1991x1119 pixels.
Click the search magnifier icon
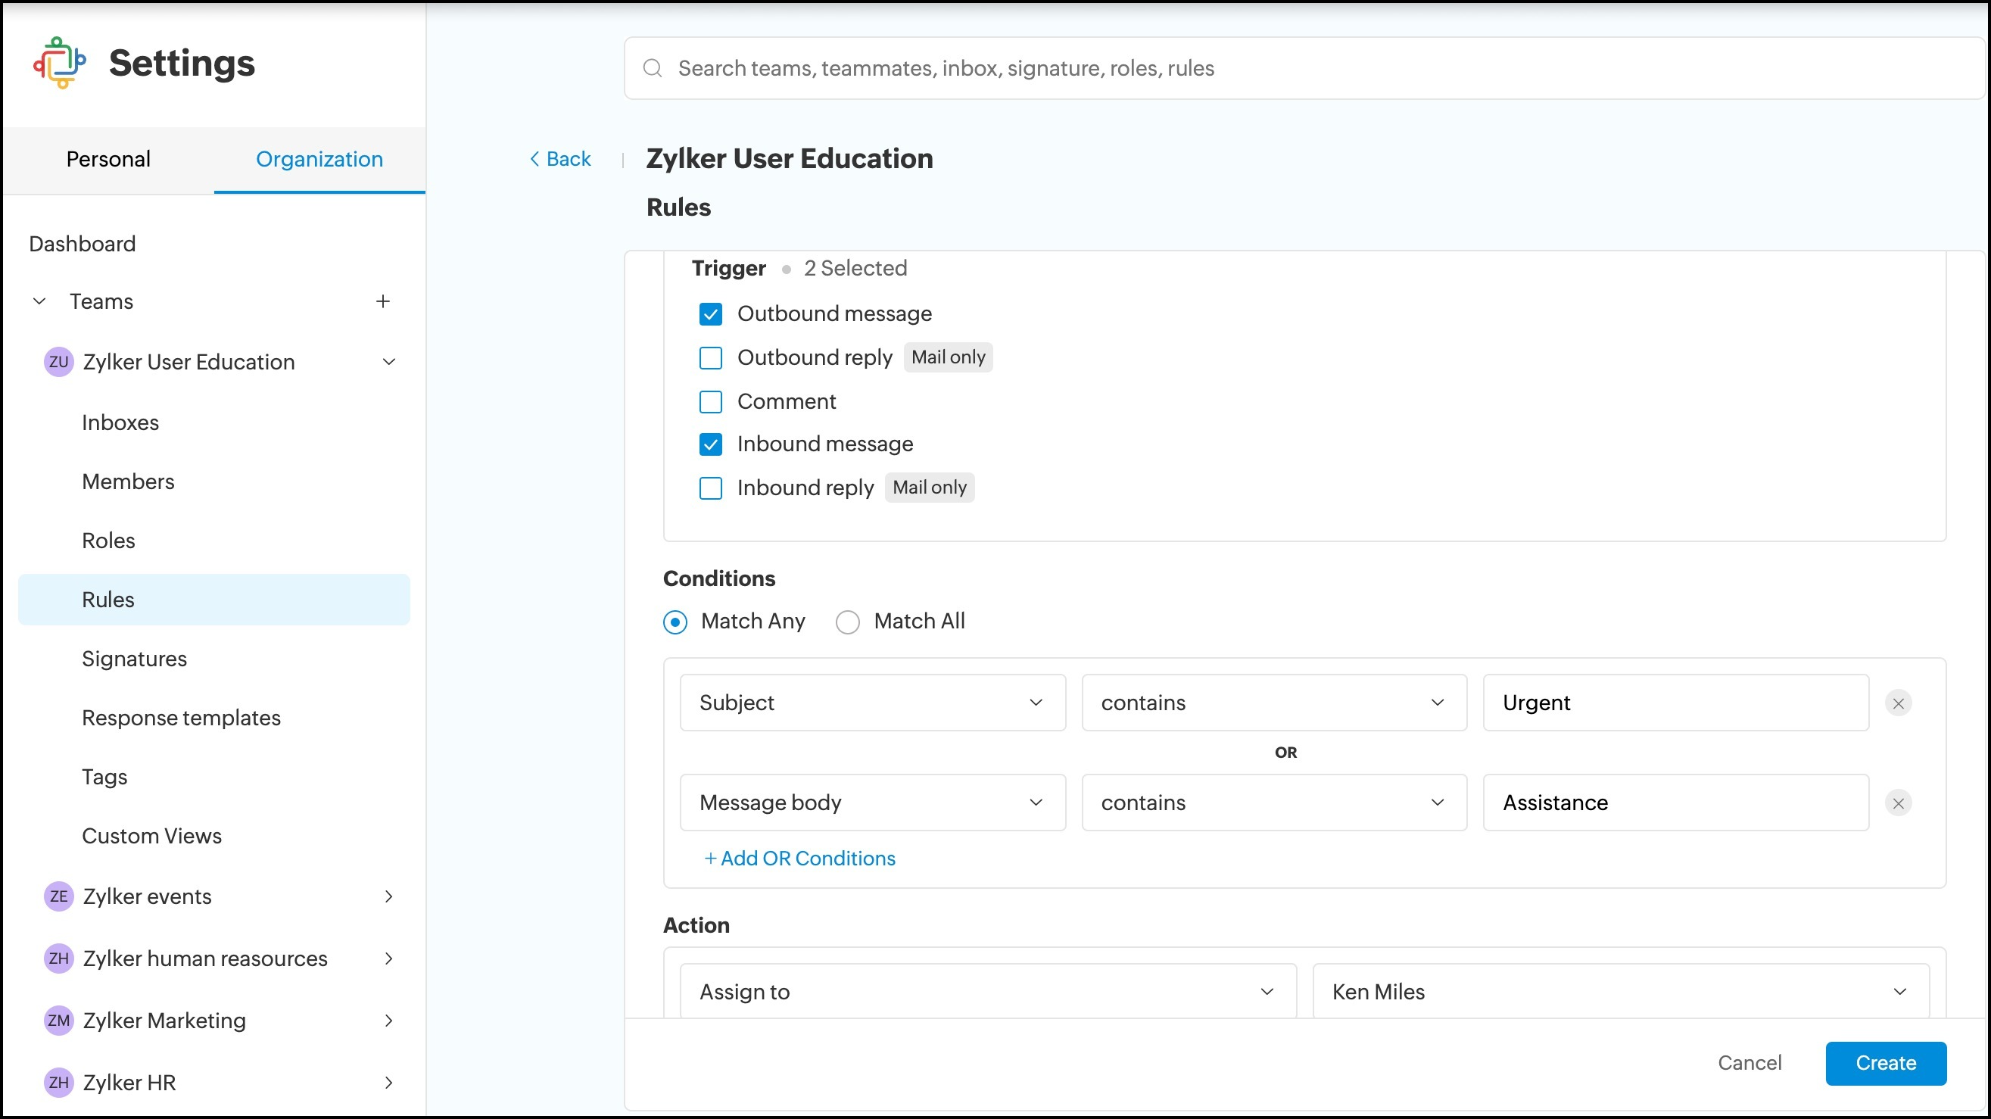click(x=653, y=69)
